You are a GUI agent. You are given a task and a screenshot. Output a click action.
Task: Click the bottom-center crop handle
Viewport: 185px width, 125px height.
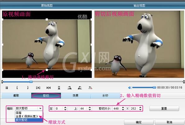pyautogui.click(x=47, y=70)
